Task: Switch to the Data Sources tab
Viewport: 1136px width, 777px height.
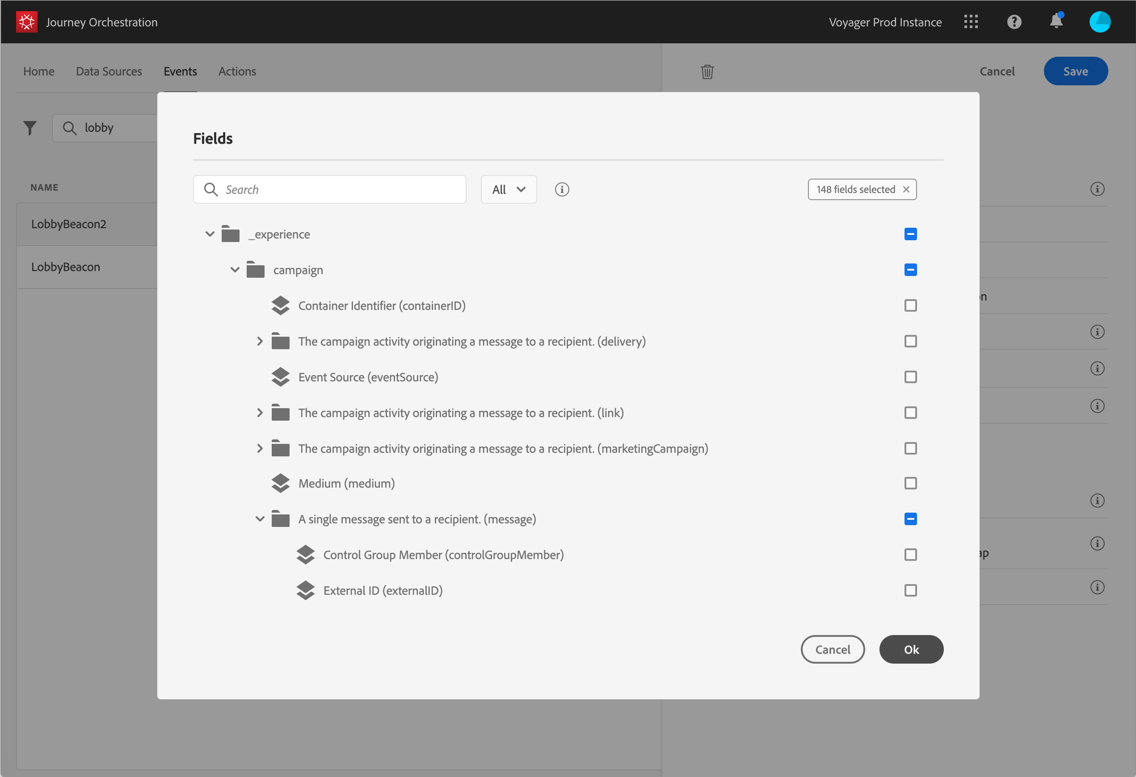Action: click(x=109, y=71)
